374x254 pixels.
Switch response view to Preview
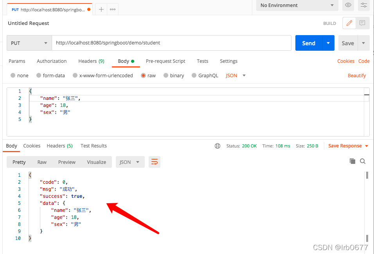point(67,162)
